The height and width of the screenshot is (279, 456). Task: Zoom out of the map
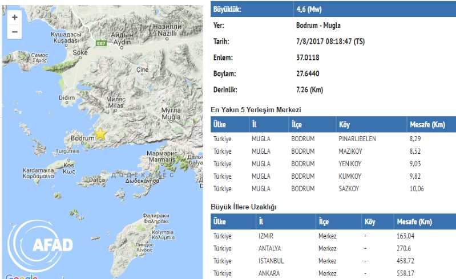pos(15,32)
